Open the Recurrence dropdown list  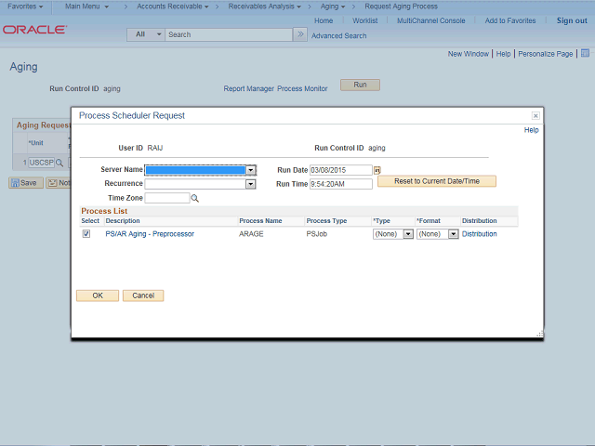tap(250, 184)
